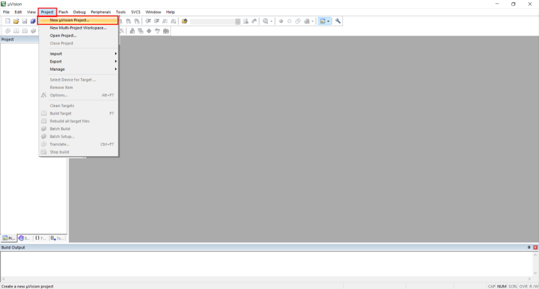The width and height of the screenshot is (539, 289).
Task: Open the Debug menu
Action: point(80,12)
